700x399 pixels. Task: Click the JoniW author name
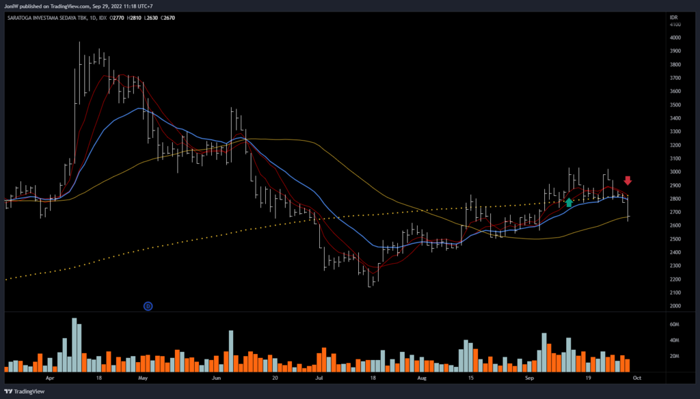tap(13, 6)
